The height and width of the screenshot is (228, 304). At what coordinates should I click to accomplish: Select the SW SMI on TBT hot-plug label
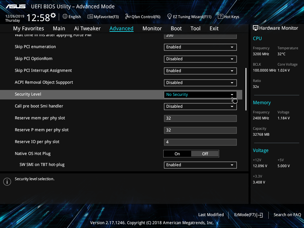coord(42,164)
